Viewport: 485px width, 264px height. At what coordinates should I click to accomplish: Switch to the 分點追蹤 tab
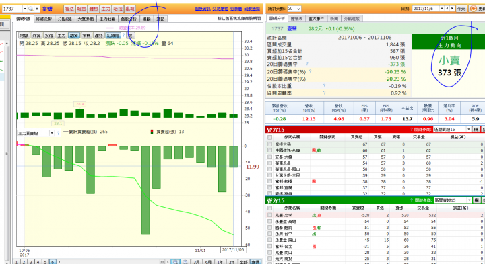click(352, 19)
